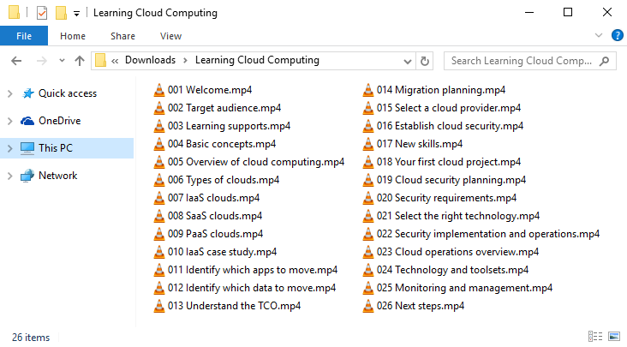This screenshot has width=627, height=347.
Task: Switch to Large icons view layout
Action: (x=615, y=336)
